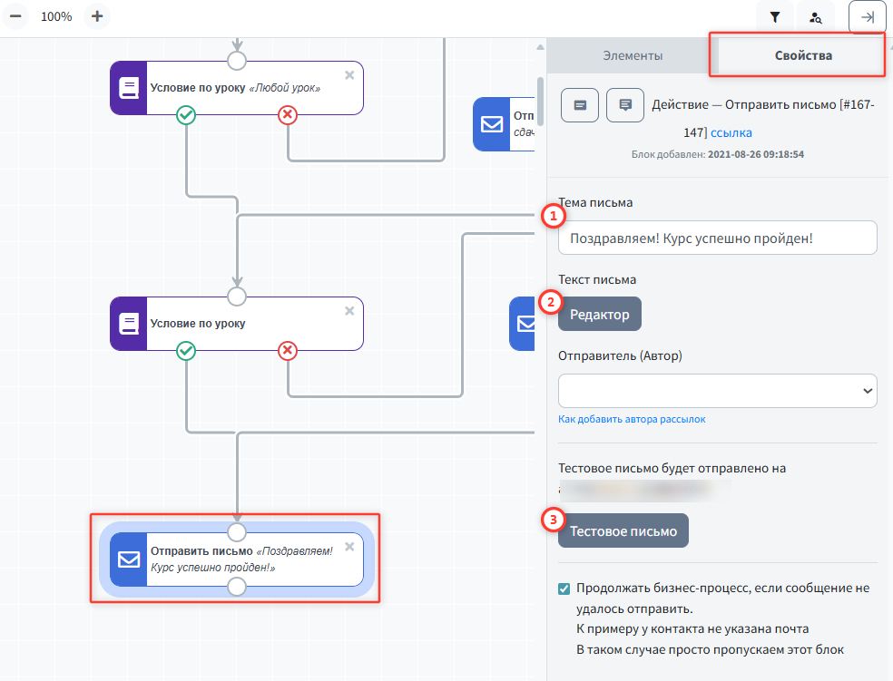The height and width of the screenshot is (681, 893).
Task: Click the zoom in plus button
Action: pos(98,16)
